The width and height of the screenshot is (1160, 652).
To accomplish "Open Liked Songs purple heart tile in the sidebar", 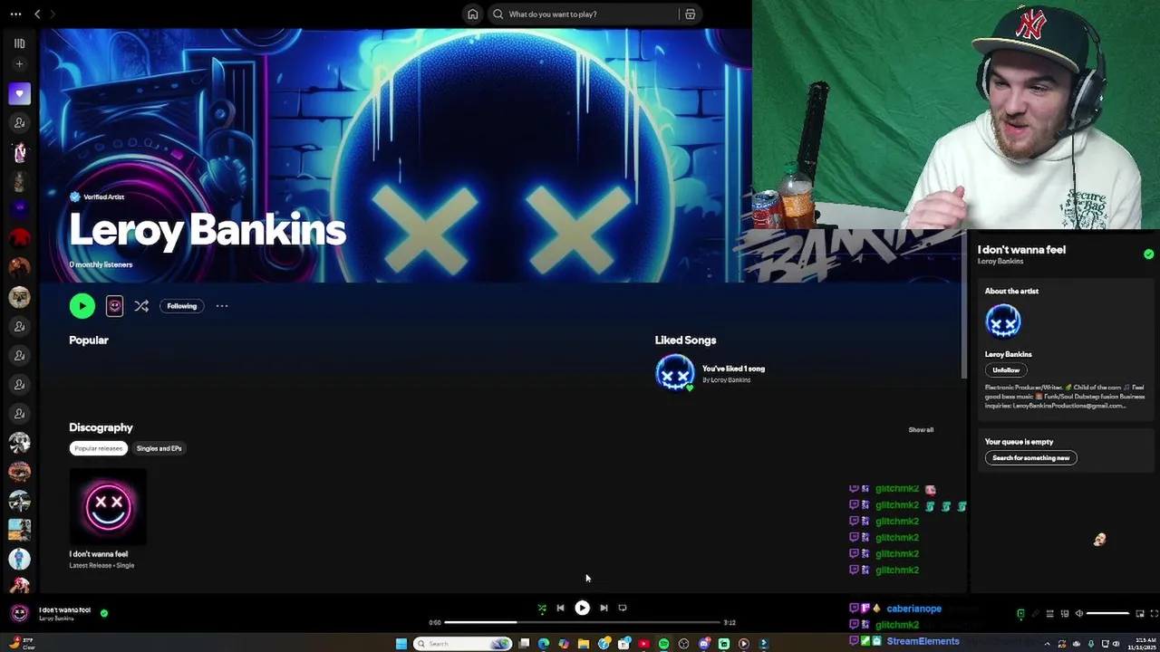I will click(x=19, y=93).
